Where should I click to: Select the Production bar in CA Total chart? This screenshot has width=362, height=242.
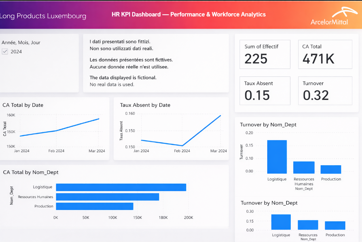coord(94,206)
